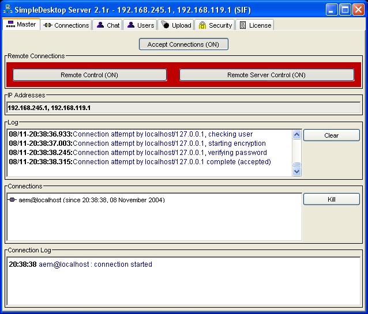
Task: Click the Users tab person icon
Action: pos(131,25)
